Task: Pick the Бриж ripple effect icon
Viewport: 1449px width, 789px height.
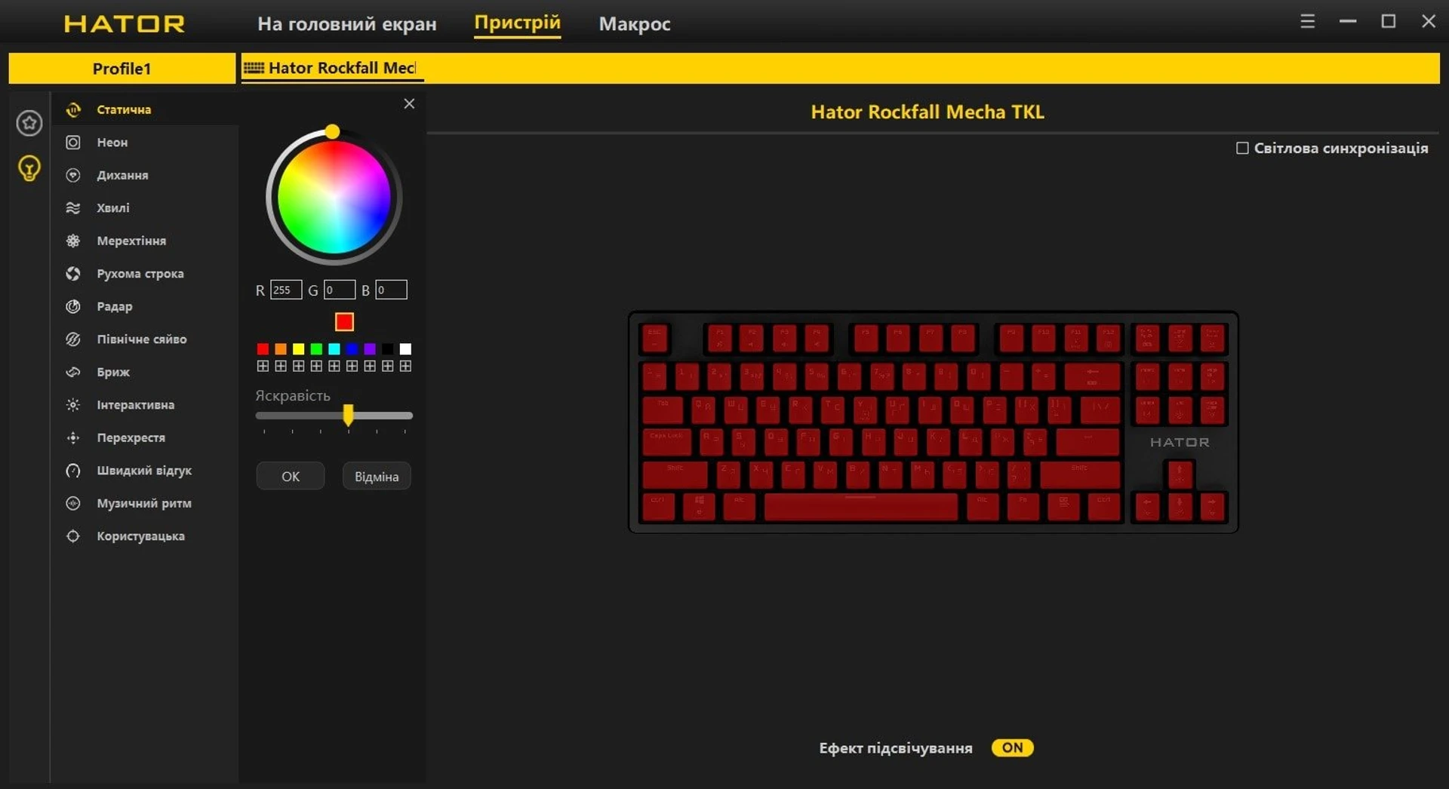Action: tap(73, 372)
